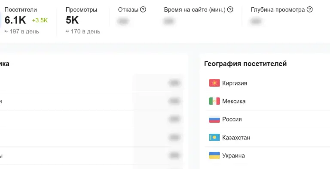Click the 6.1K visitors value

(x=15, y=20)
